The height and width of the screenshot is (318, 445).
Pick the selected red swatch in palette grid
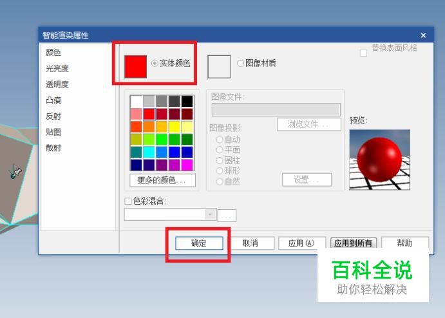[x=149, y=114]
